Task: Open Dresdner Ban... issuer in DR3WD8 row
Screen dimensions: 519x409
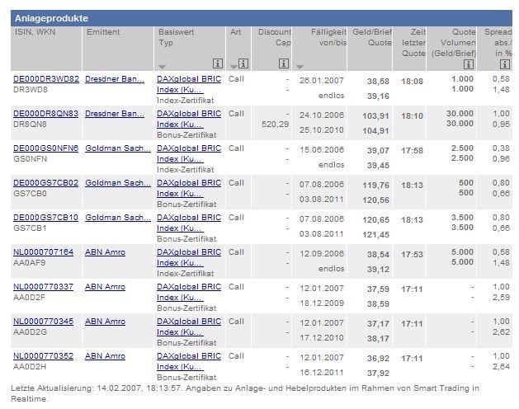Action: [x=115, y=79]
